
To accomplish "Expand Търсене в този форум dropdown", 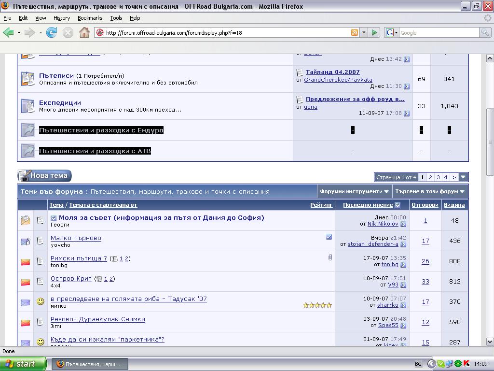I will [430, 191].
